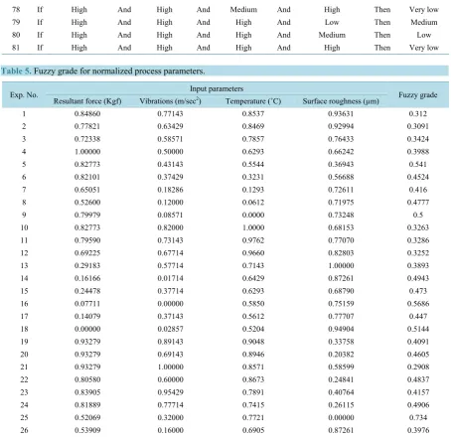Select 'Medium' output in rule 79
Viewport: 451px width, 440px height.
point(424,22)
